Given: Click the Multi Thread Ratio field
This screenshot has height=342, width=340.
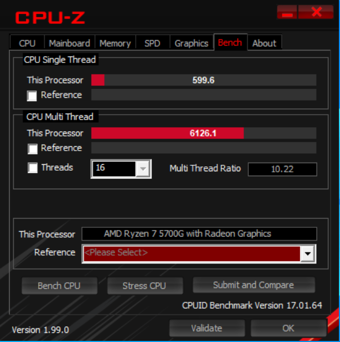Looking at the screenshot, I should coord(282,169).
